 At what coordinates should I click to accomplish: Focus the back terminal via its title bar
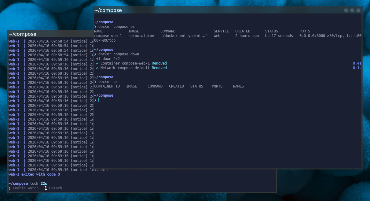click(49, 34)
